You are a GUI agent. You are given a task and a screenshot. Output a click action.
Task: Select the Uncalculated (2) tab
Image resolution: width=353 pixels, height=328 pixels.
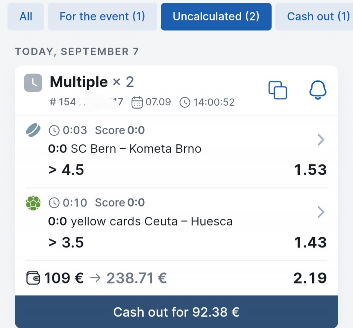pos(216,17)
